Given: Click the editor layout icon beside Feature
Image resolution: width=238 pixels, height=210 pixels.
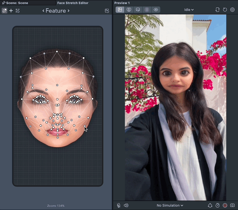Looking at the screenshot, I should click(x=107, y=11).
